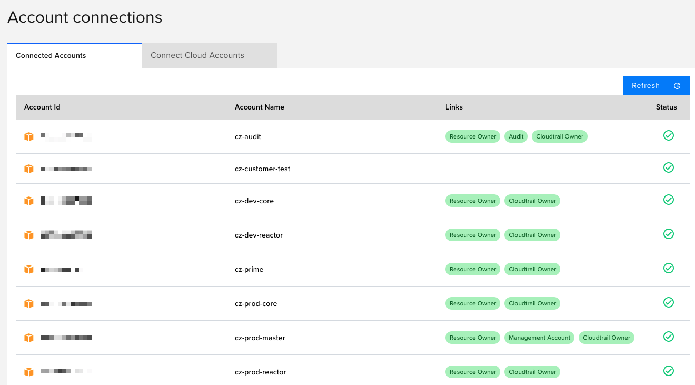This screenshot has height=385, width=695.
Task: Click the status checkmark for cz-customer-test
Action: 669,167
